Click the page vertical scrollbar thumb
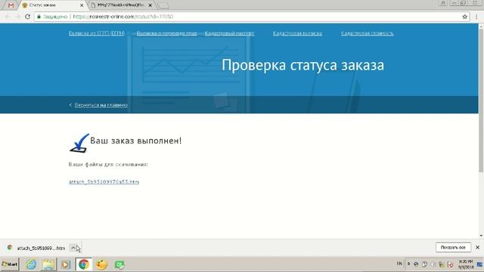Screen dimensions: 484x272 pos(481,100)
